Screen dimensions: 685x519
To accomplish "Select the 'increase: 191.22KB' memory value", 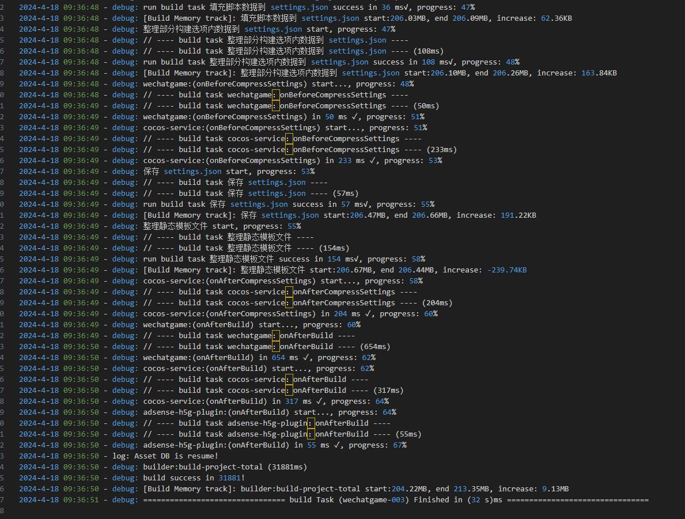I will pos(496,215).
